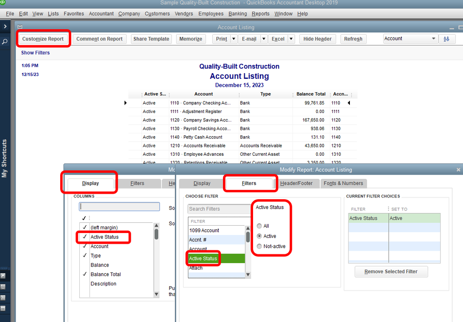This screenshot has width=463, height=322.
Task: Open the Banking menu
Action: tap(237, 13)
